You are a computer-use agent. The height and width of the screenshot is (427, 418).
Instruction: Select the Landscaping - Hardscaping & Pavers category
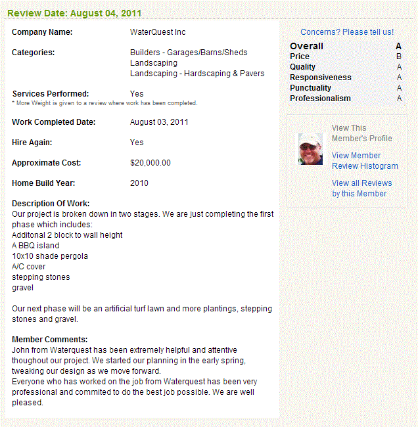pyautogui.click(x=197, y=74)
